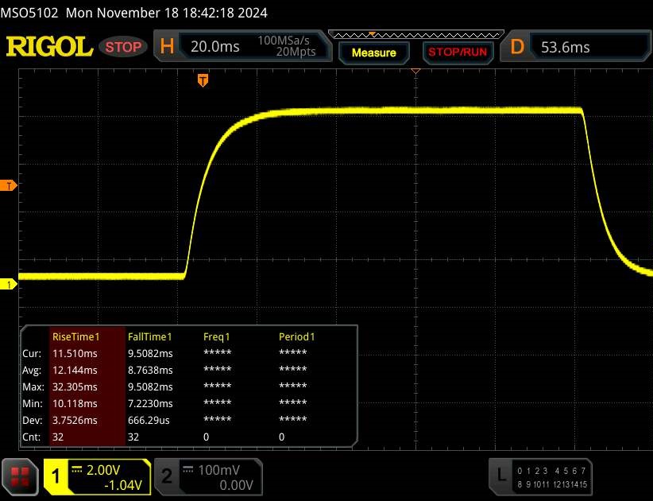
Task: Click the channel 1 ground reference marker
Action: click(x=9, y=285)
